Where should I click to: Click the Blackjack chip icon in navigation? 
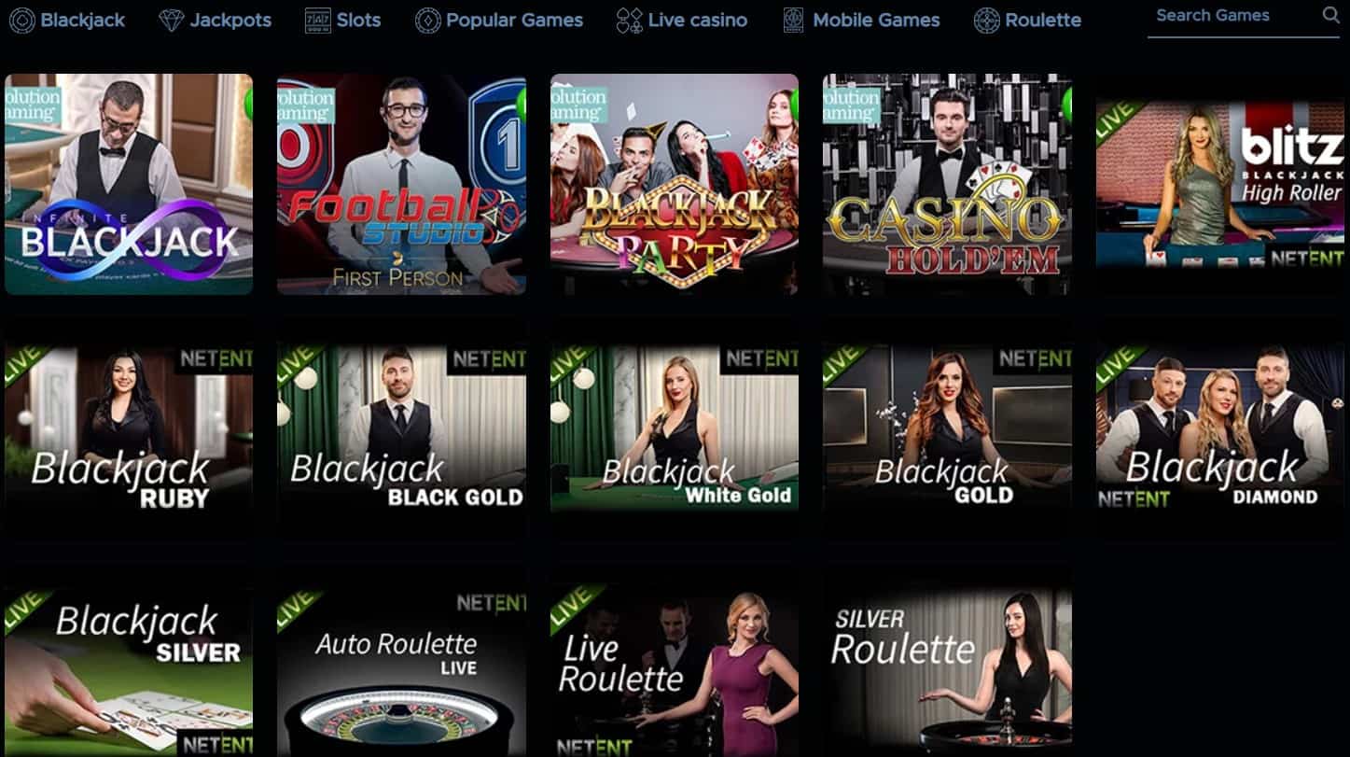(x=21, y=20)
